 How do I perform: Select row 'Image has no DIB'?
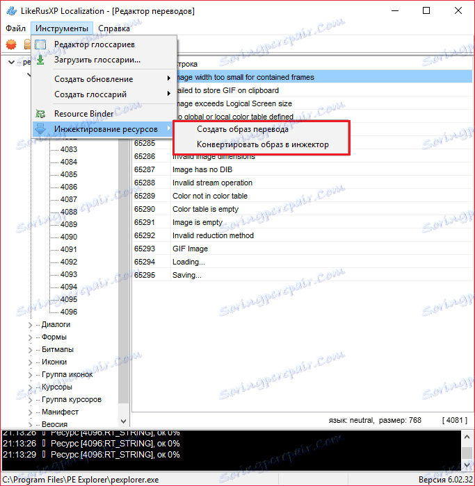click(303, 169)
